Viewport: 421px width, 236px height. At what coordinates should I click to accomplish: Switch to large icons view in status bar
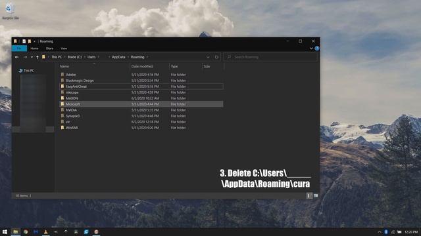pos(316,196)
